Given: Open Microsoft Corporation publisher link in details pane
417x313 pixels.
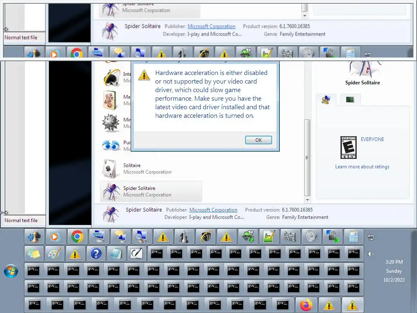Looking at the screenshot, I should point(213,210).
